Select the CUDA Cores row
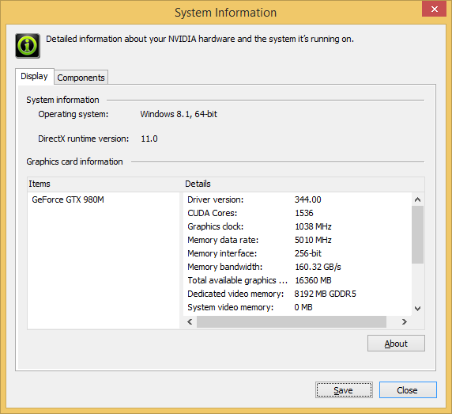Viewport: 452px width, 414px height. [x=297, y=213]
